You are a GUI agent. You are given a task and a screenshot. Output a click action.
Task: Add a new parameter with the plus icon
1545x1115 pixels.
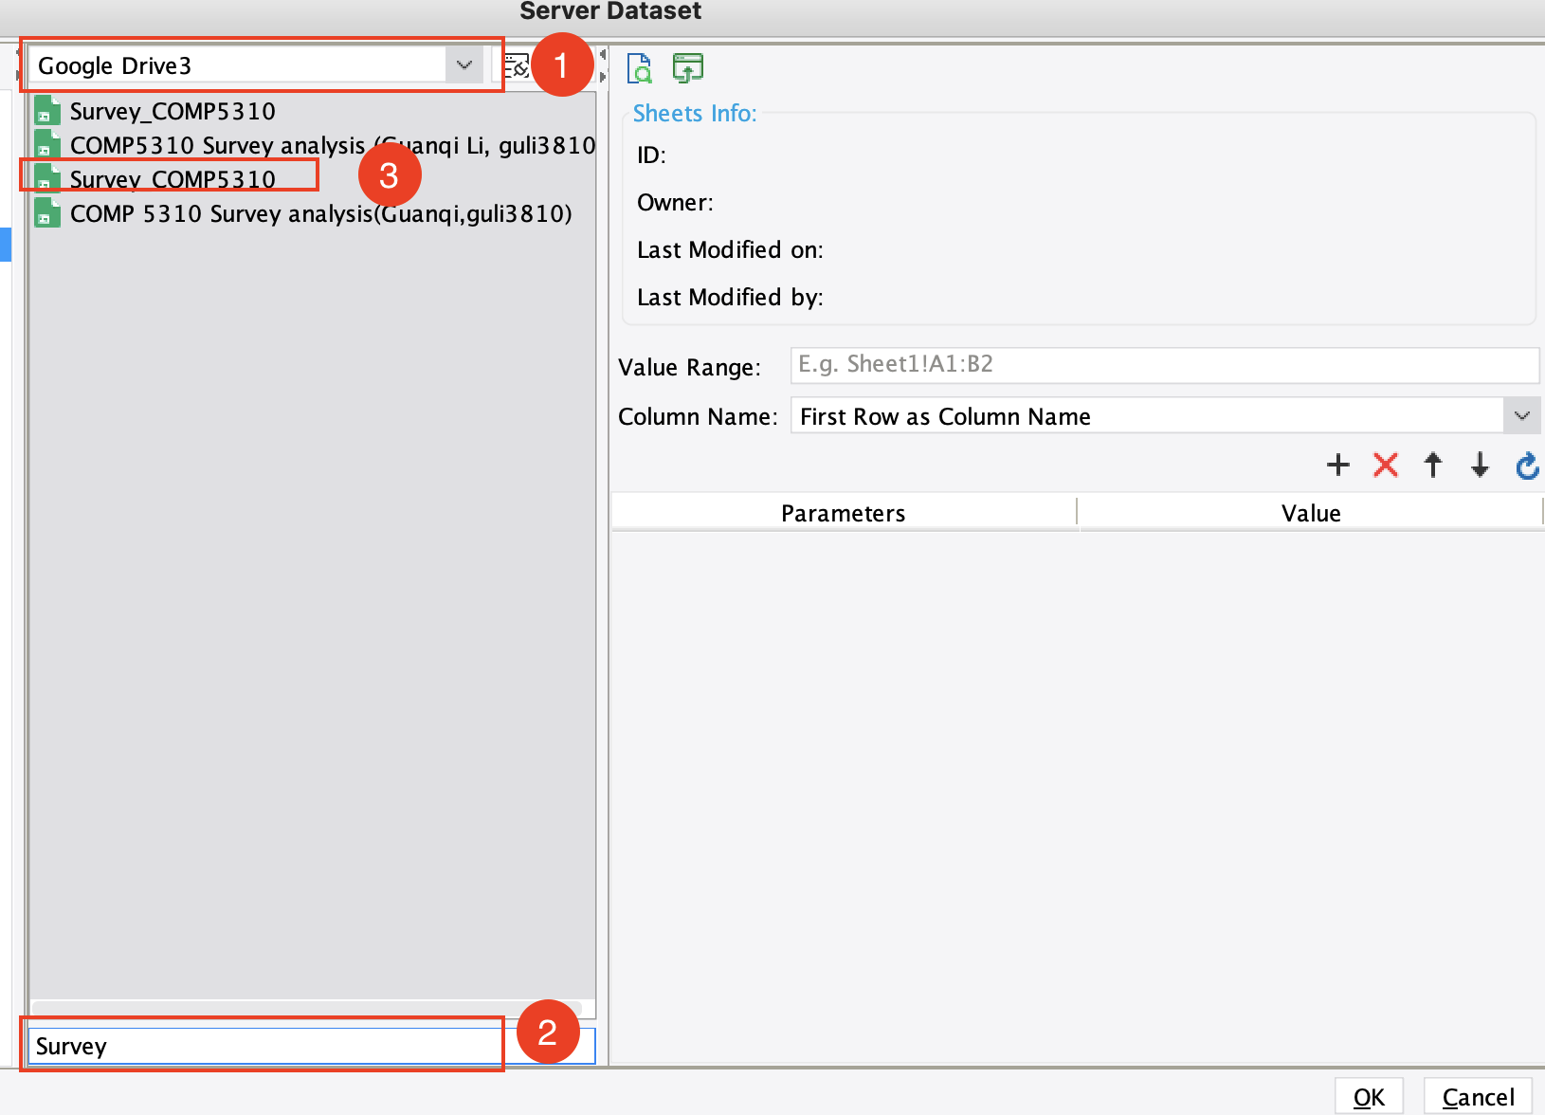[1337, 466]
